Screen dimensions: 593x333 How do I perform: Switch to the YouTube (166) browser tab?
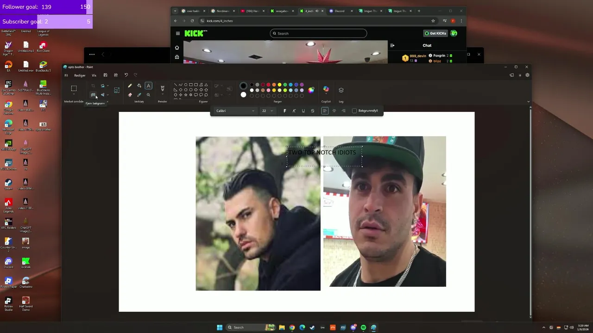pyautogui.click(x=252, y=11)
